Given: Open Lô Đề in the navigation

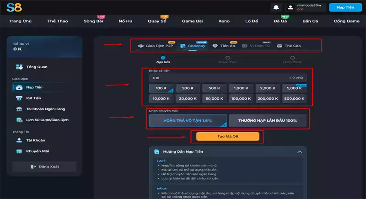Looking at the screenshot, I should [252, 21].
